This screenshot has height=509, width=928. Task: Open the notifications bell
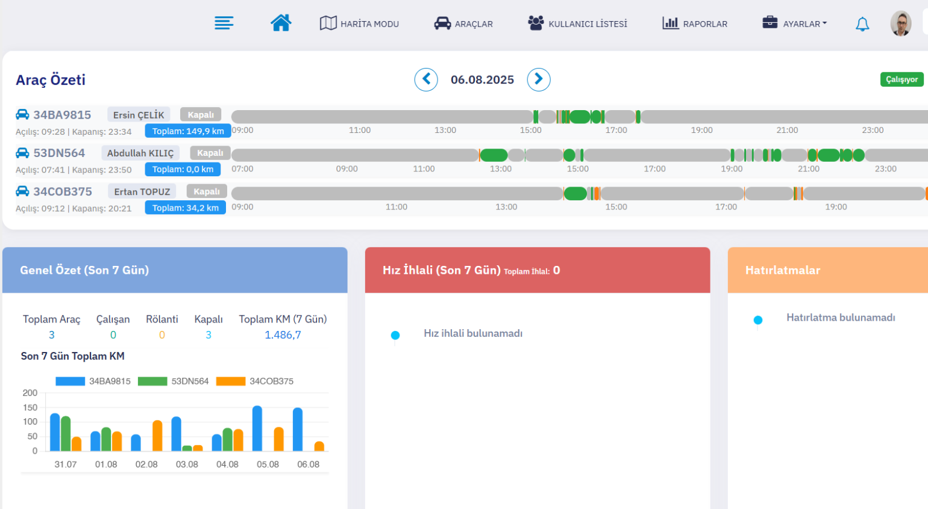[x=862, y=24]
